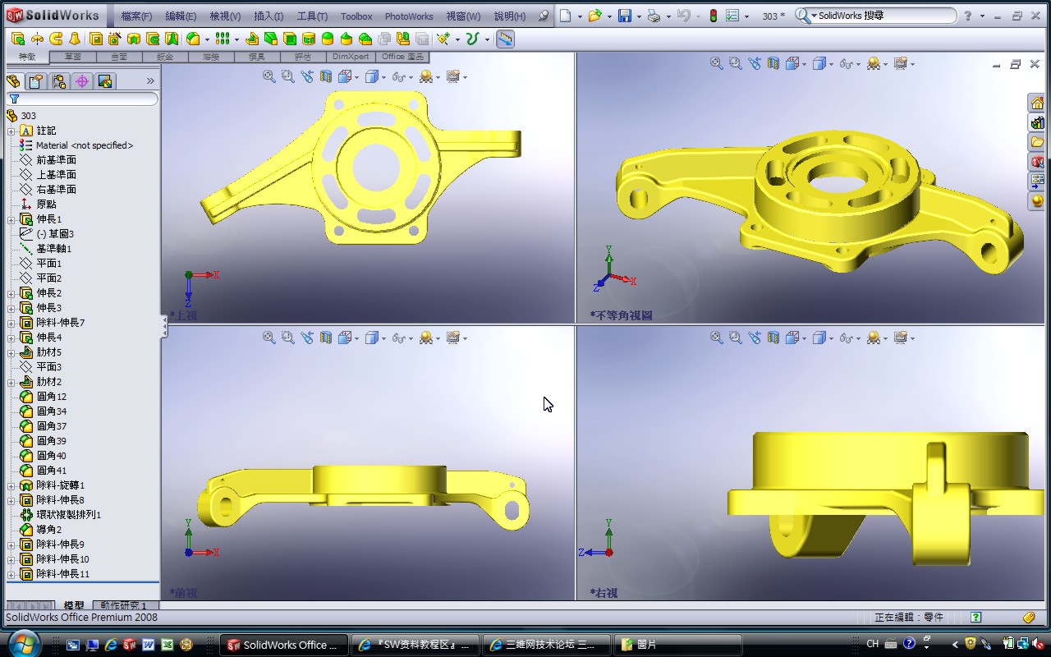
Task: Open the 『SW资料教程区』 browser taskbar window
Action: tap(416, 645)
